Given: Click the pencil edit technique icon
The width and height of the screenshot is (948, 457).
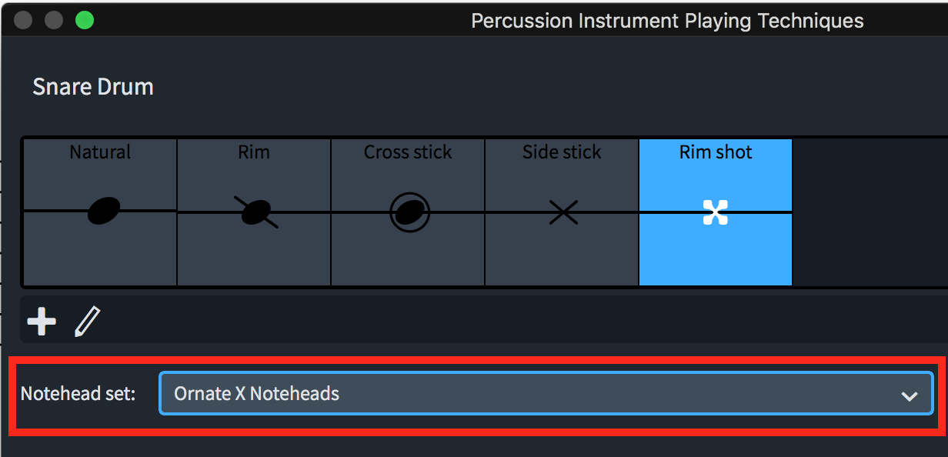Looking at the screenshot, I should [x=87, y=322].
